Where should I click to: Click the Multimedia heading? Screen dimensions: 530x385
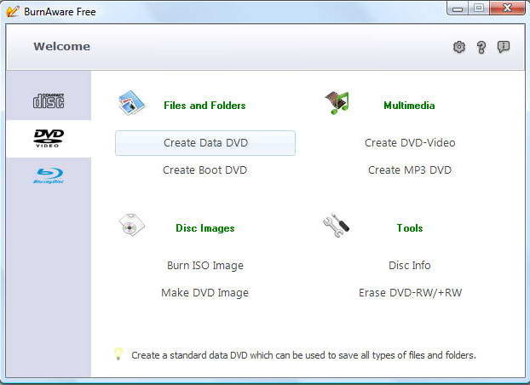tap(409, 106)
